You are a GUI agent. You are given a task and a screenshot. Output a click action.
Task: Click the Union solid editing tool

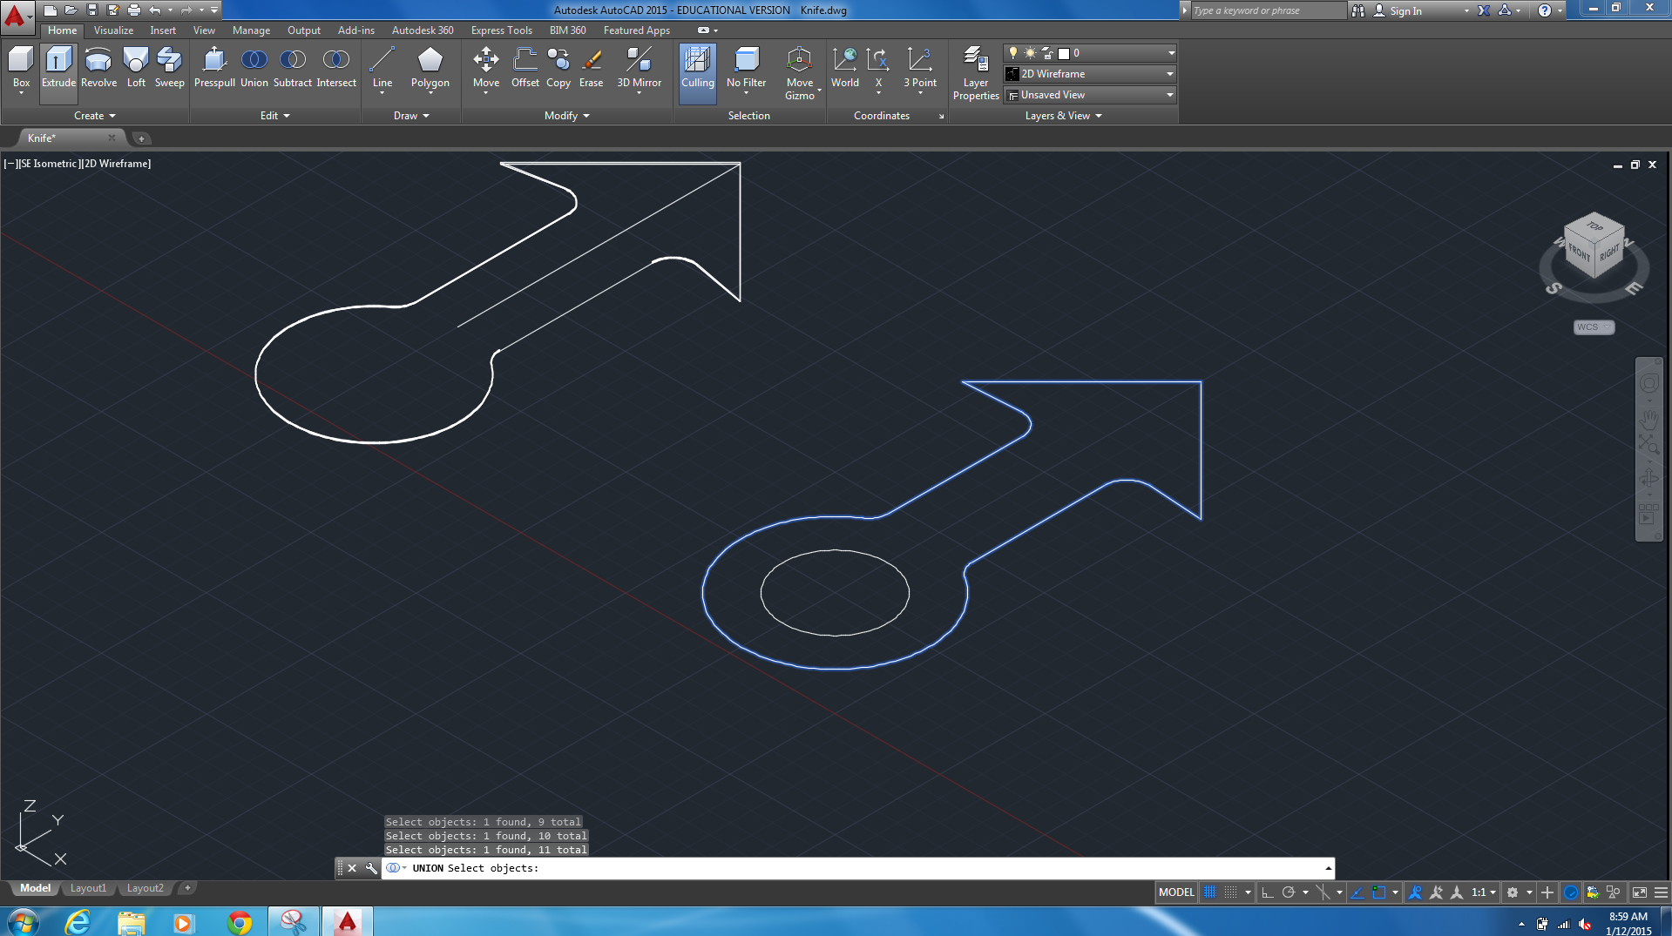pyautogui.click(x=254, y=68)
